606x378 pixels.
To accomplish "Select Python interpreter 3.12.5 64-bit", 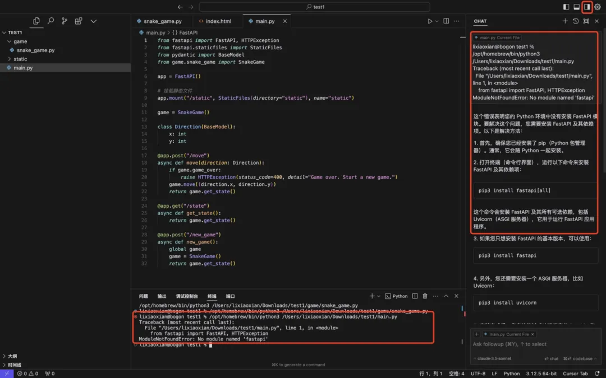I will point(541,374).
